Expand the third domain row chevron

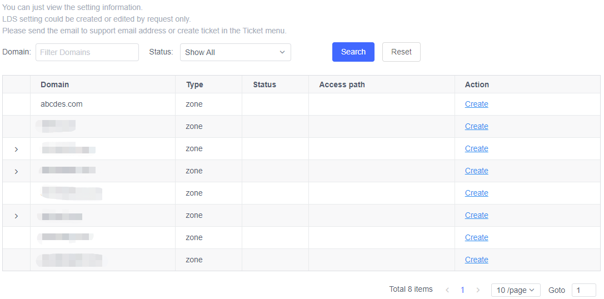point(16,149)
